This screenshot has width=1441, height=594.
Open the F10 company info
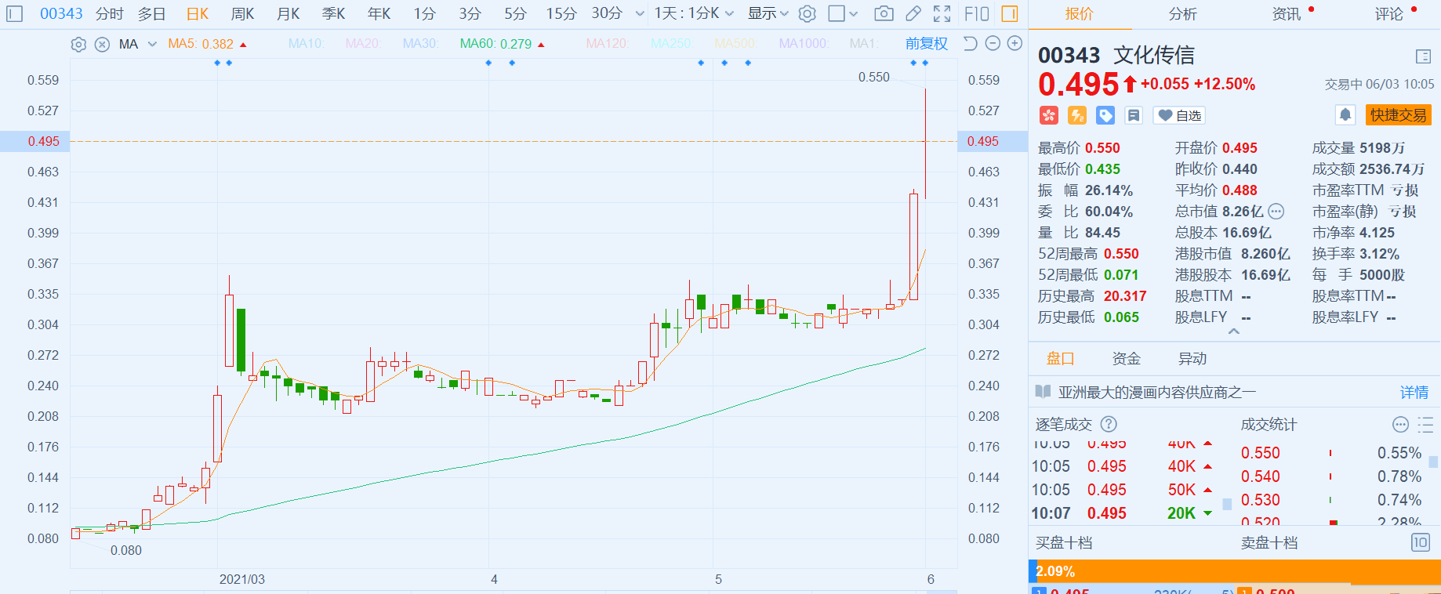pyautogui.click(x=977, y=13)
